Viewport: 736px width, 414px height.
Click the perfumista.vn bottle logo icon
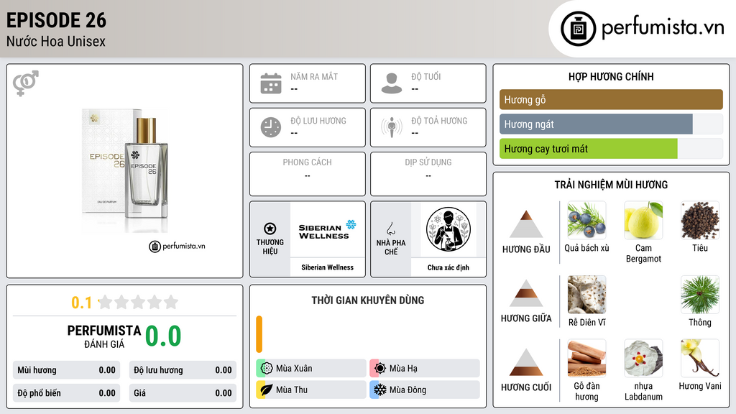[578, 29]
